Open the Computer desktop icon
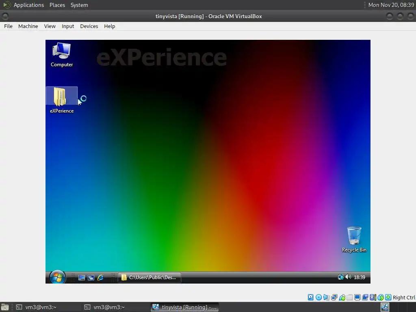 click(62, 55)
